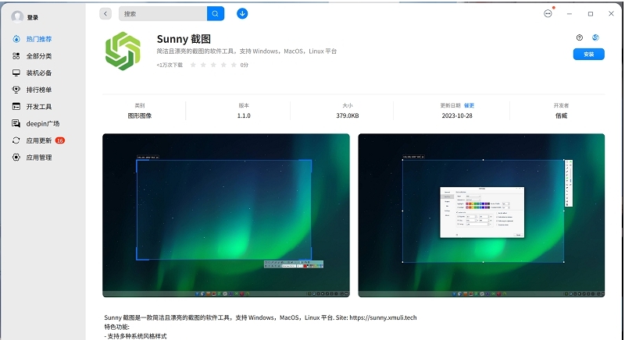Click category value 图形图像

140,115
